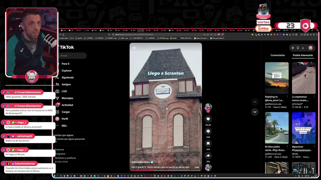The width and height of the screenshot is (321, 180).
Task: Expand the NOTIBITS - base bookmarks folder
Action: tap(111, 38)
